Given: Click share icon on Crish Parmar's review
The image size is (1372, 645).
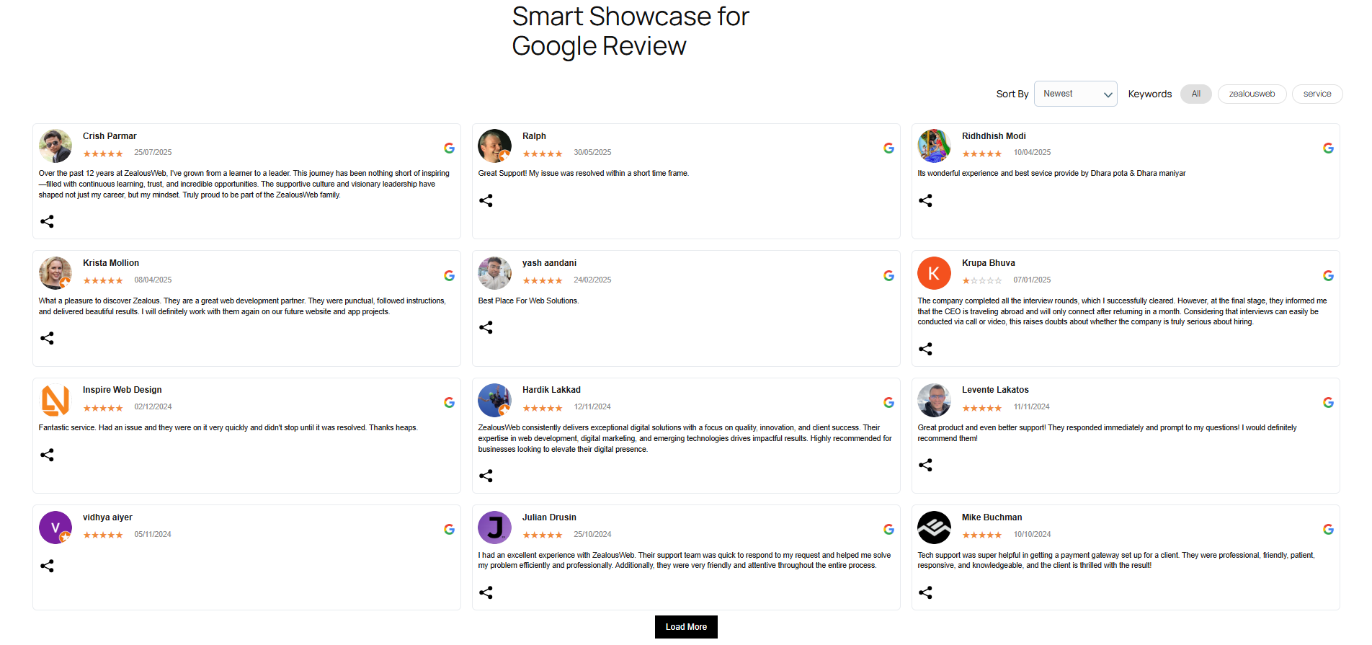Looking at the screenshot, I should point(47,221).
